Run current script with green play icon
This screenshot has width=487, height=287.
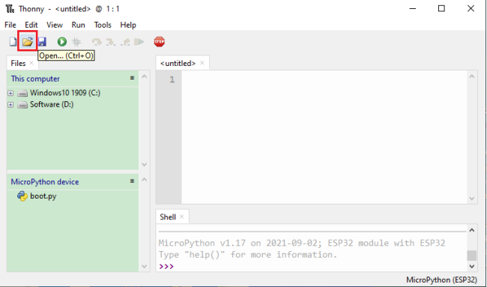click(61, 42)
